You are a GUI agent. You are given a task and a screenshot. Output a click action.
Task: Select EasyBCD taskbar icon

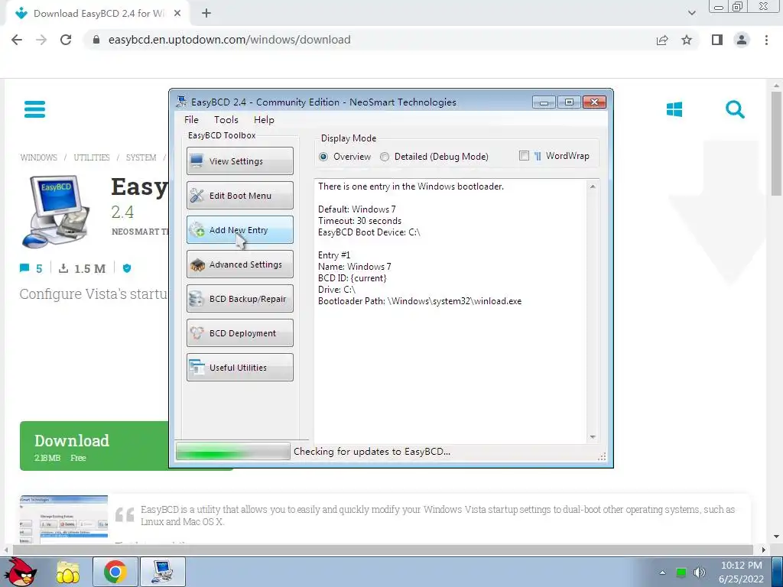coord(163,572)
